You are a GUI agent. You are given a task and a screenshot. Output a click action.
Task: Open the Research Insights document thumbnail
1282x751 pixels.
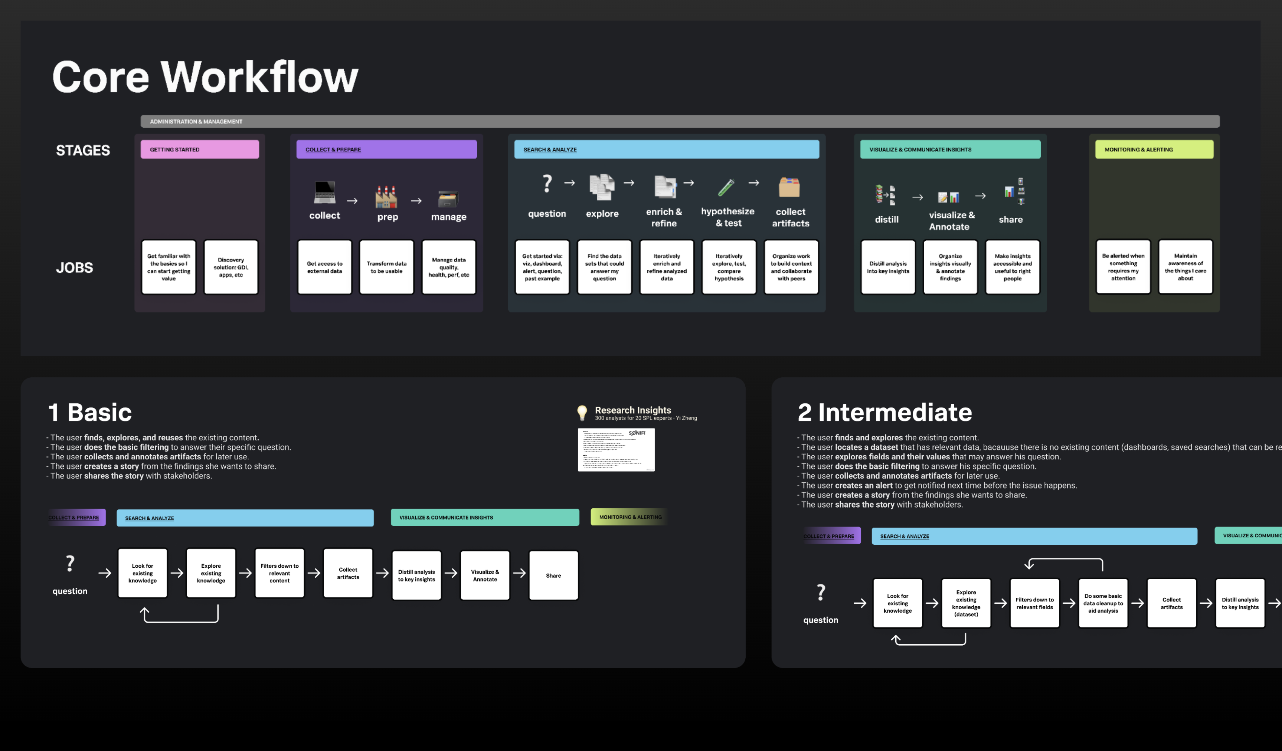(x=616, y=449)
